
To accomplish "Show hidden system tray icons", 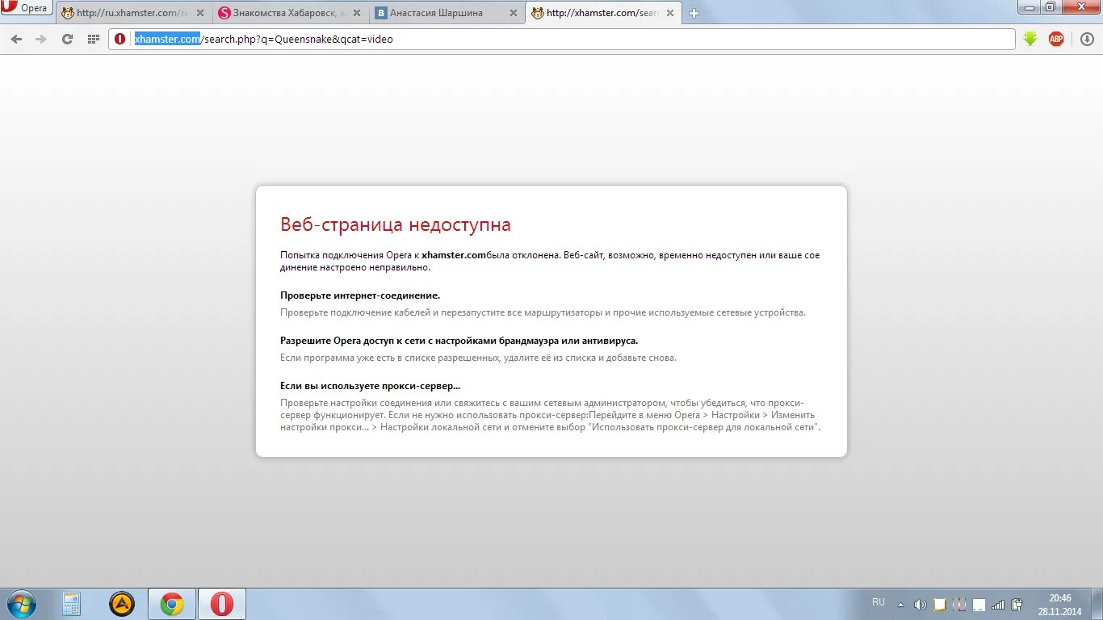I will 901,605.
